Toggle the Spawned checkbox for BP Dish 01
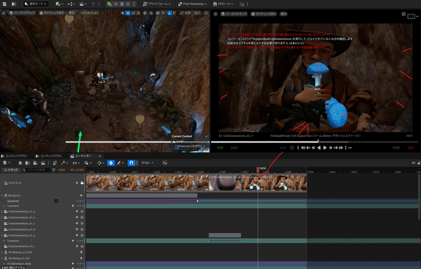The height and width of the screenshot is (269, 421). (x=56, y=201)
